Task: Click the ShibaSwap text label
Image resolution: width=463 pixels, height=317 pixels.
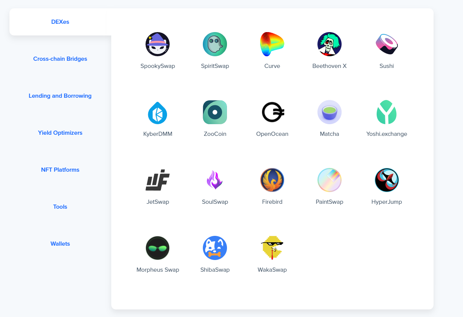Action: point(215,270)
